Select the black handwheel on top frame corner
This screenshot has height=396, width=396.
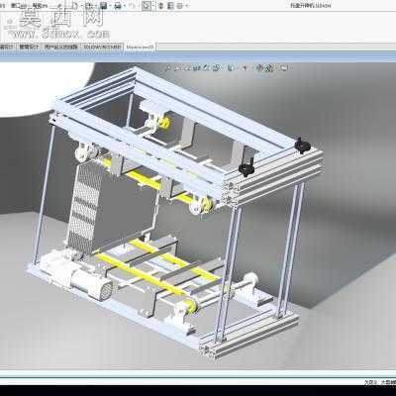coord(302,145)
